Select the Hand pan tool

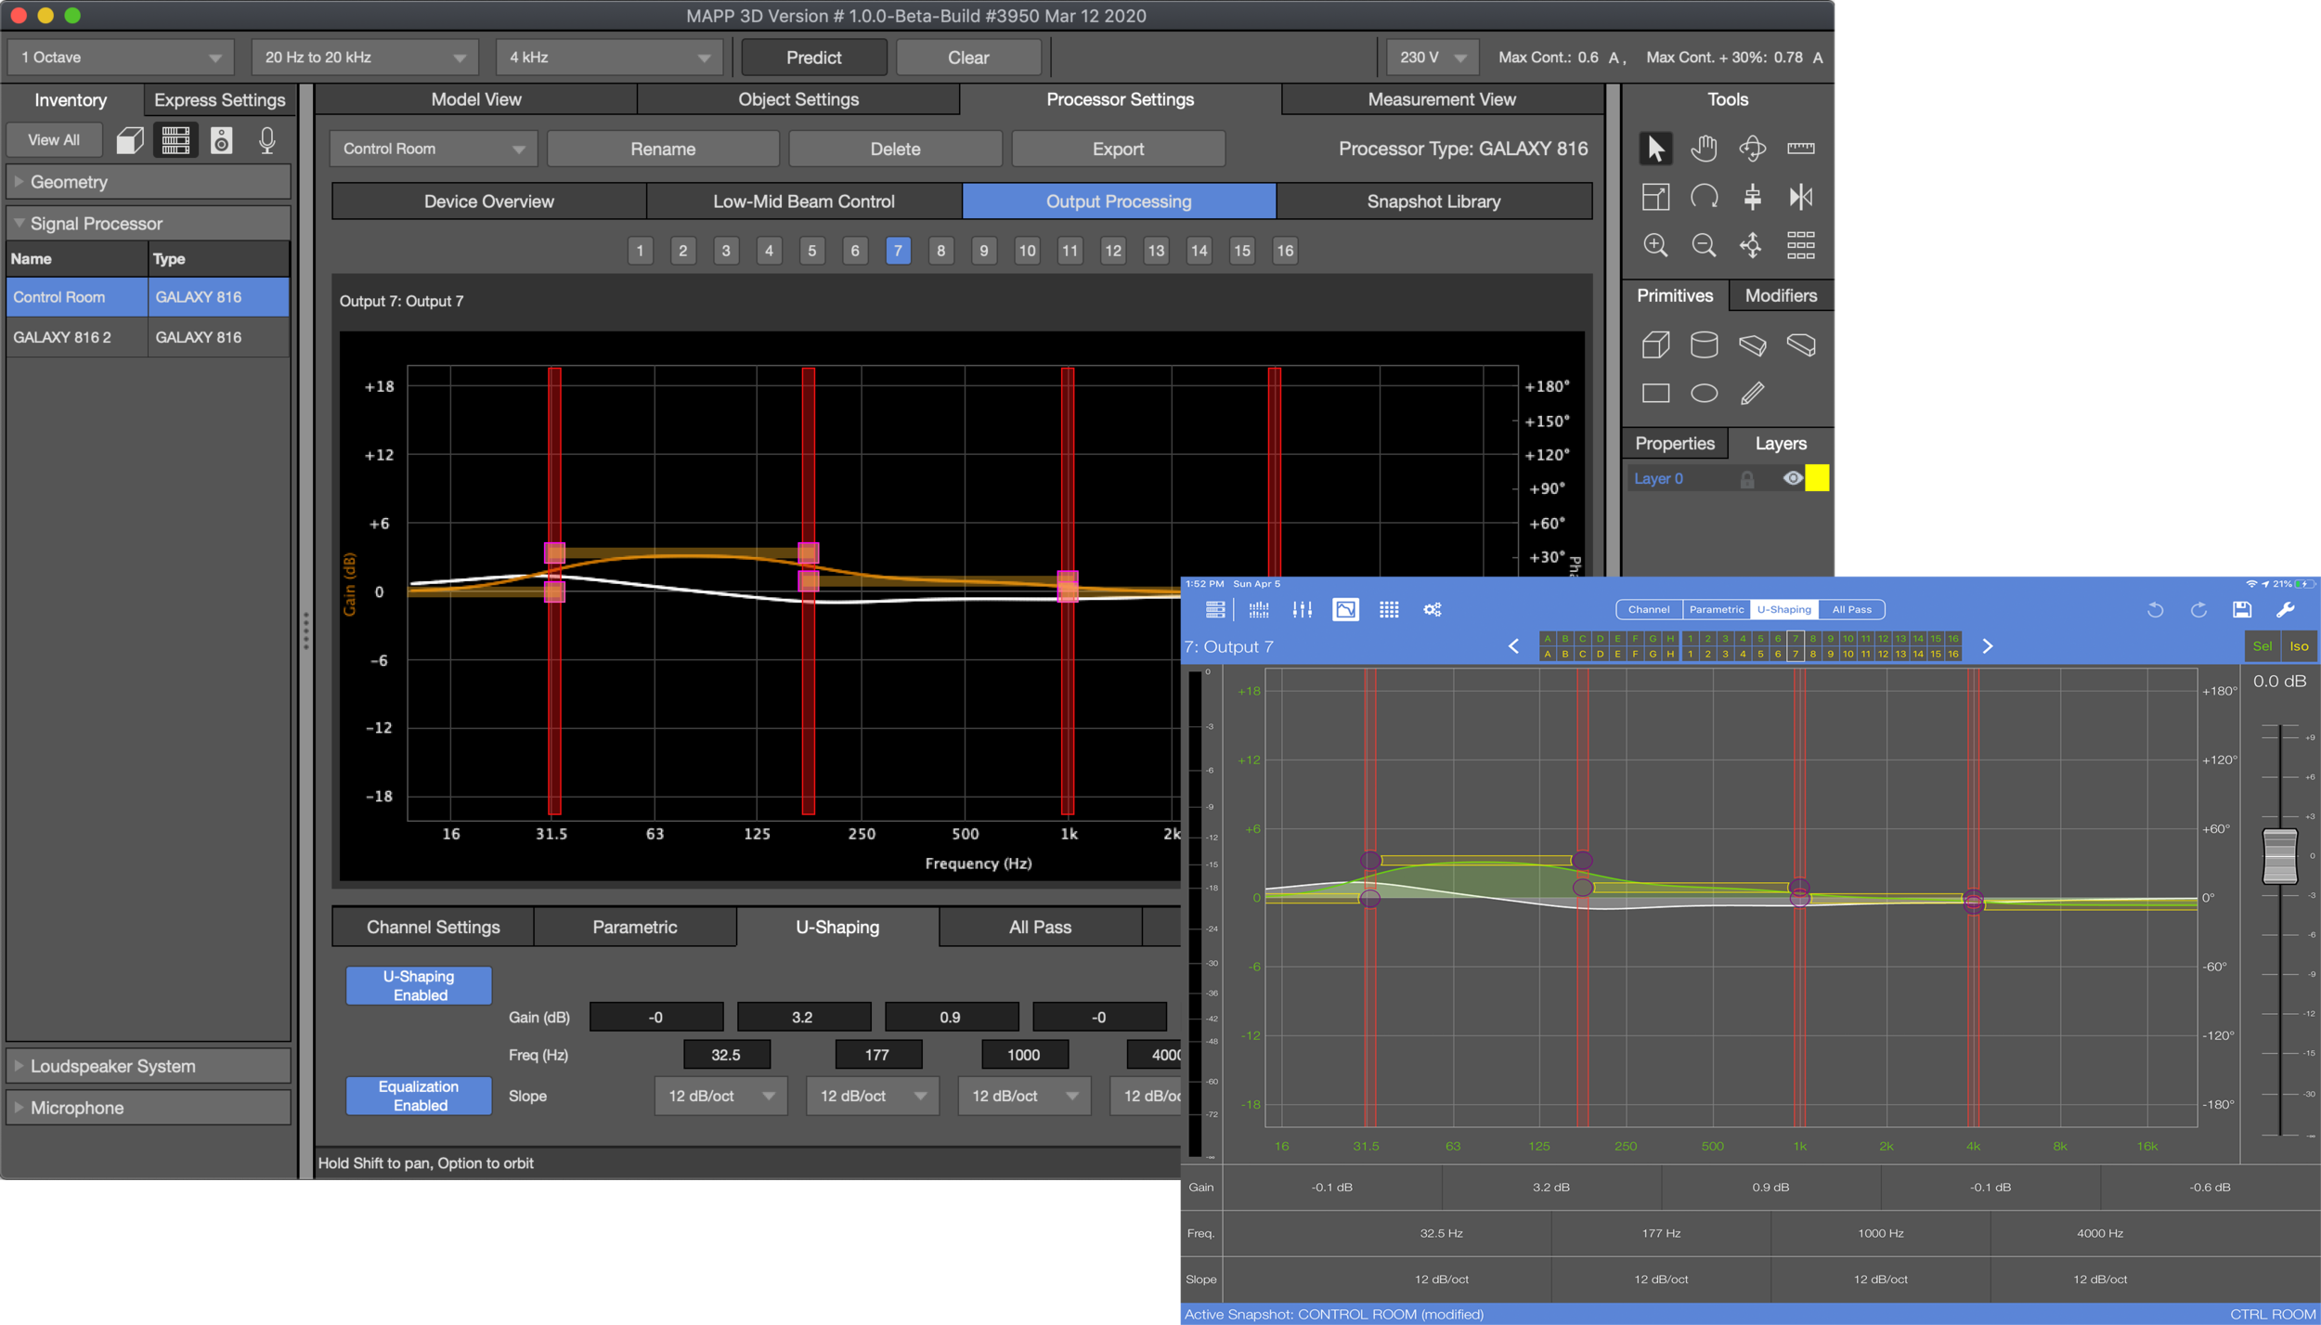[1703, 148]
